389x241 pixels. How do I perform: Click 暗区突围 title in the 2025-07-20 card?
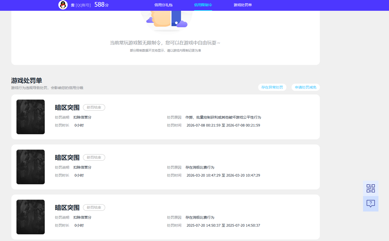(x=67, y=208)
